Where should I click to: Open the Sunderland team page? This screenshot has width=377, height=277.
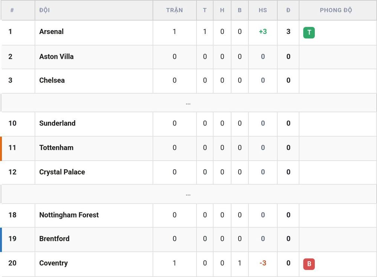pyautogui.click(x=57, y=123)
